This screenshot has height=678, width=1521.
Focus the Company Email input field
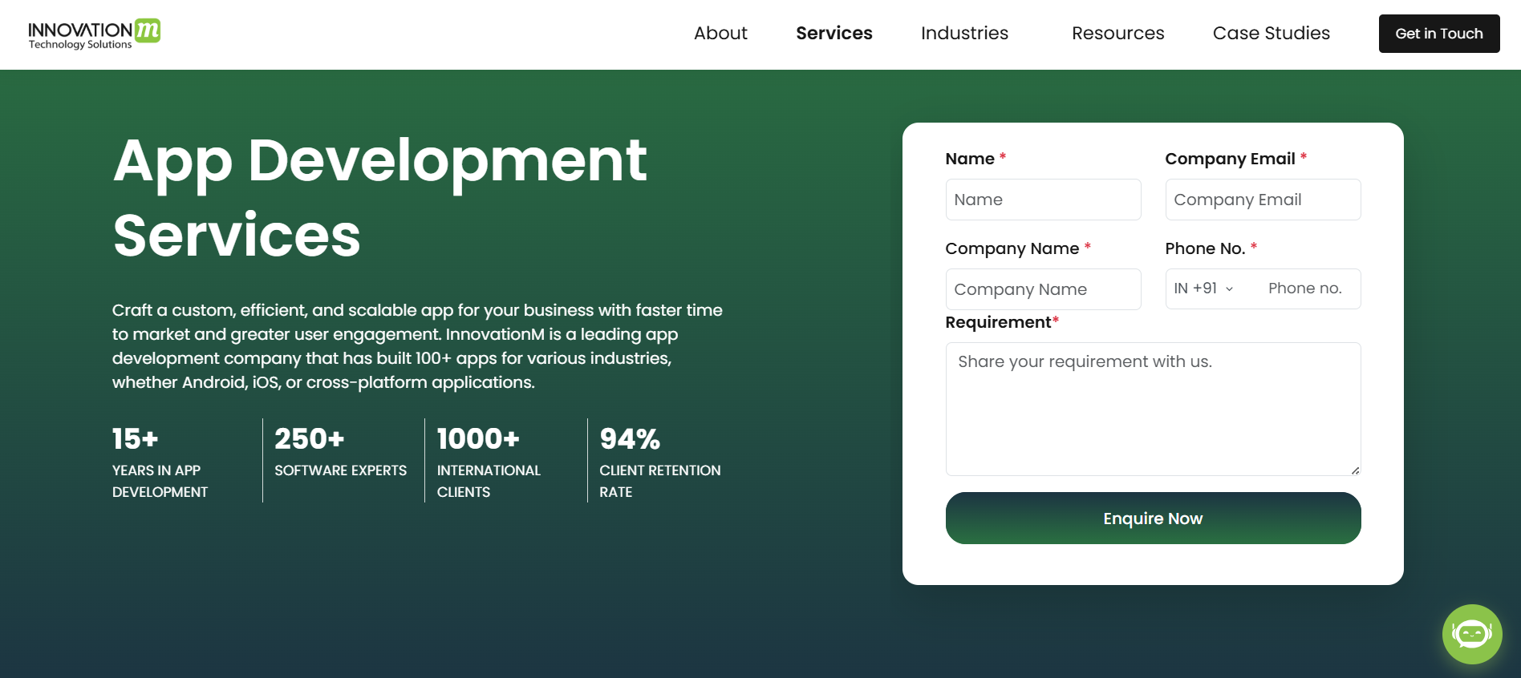click(x=1263, y=200)
